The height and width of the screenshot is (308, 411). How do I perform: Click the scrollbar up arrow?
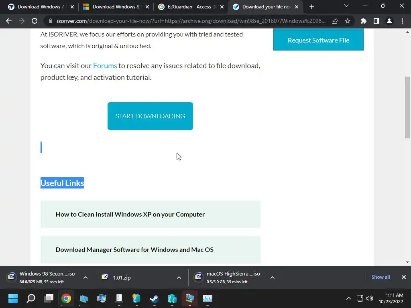point(407,32)
